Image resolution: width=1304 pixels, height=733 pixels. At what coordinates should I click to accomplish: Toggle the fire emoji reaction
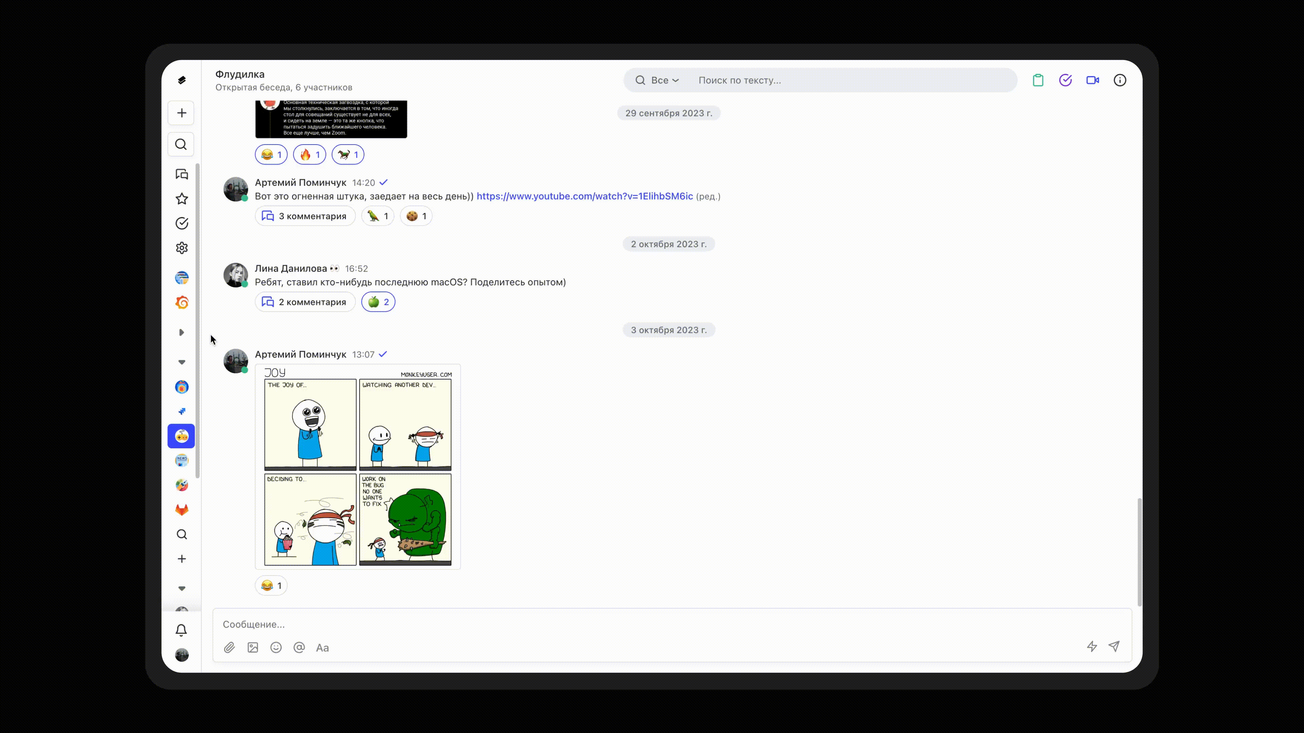click(x=309, y=155)
